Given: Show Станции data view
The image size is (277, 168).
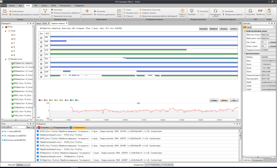Looking at the screenshot, I should point(128,16).
